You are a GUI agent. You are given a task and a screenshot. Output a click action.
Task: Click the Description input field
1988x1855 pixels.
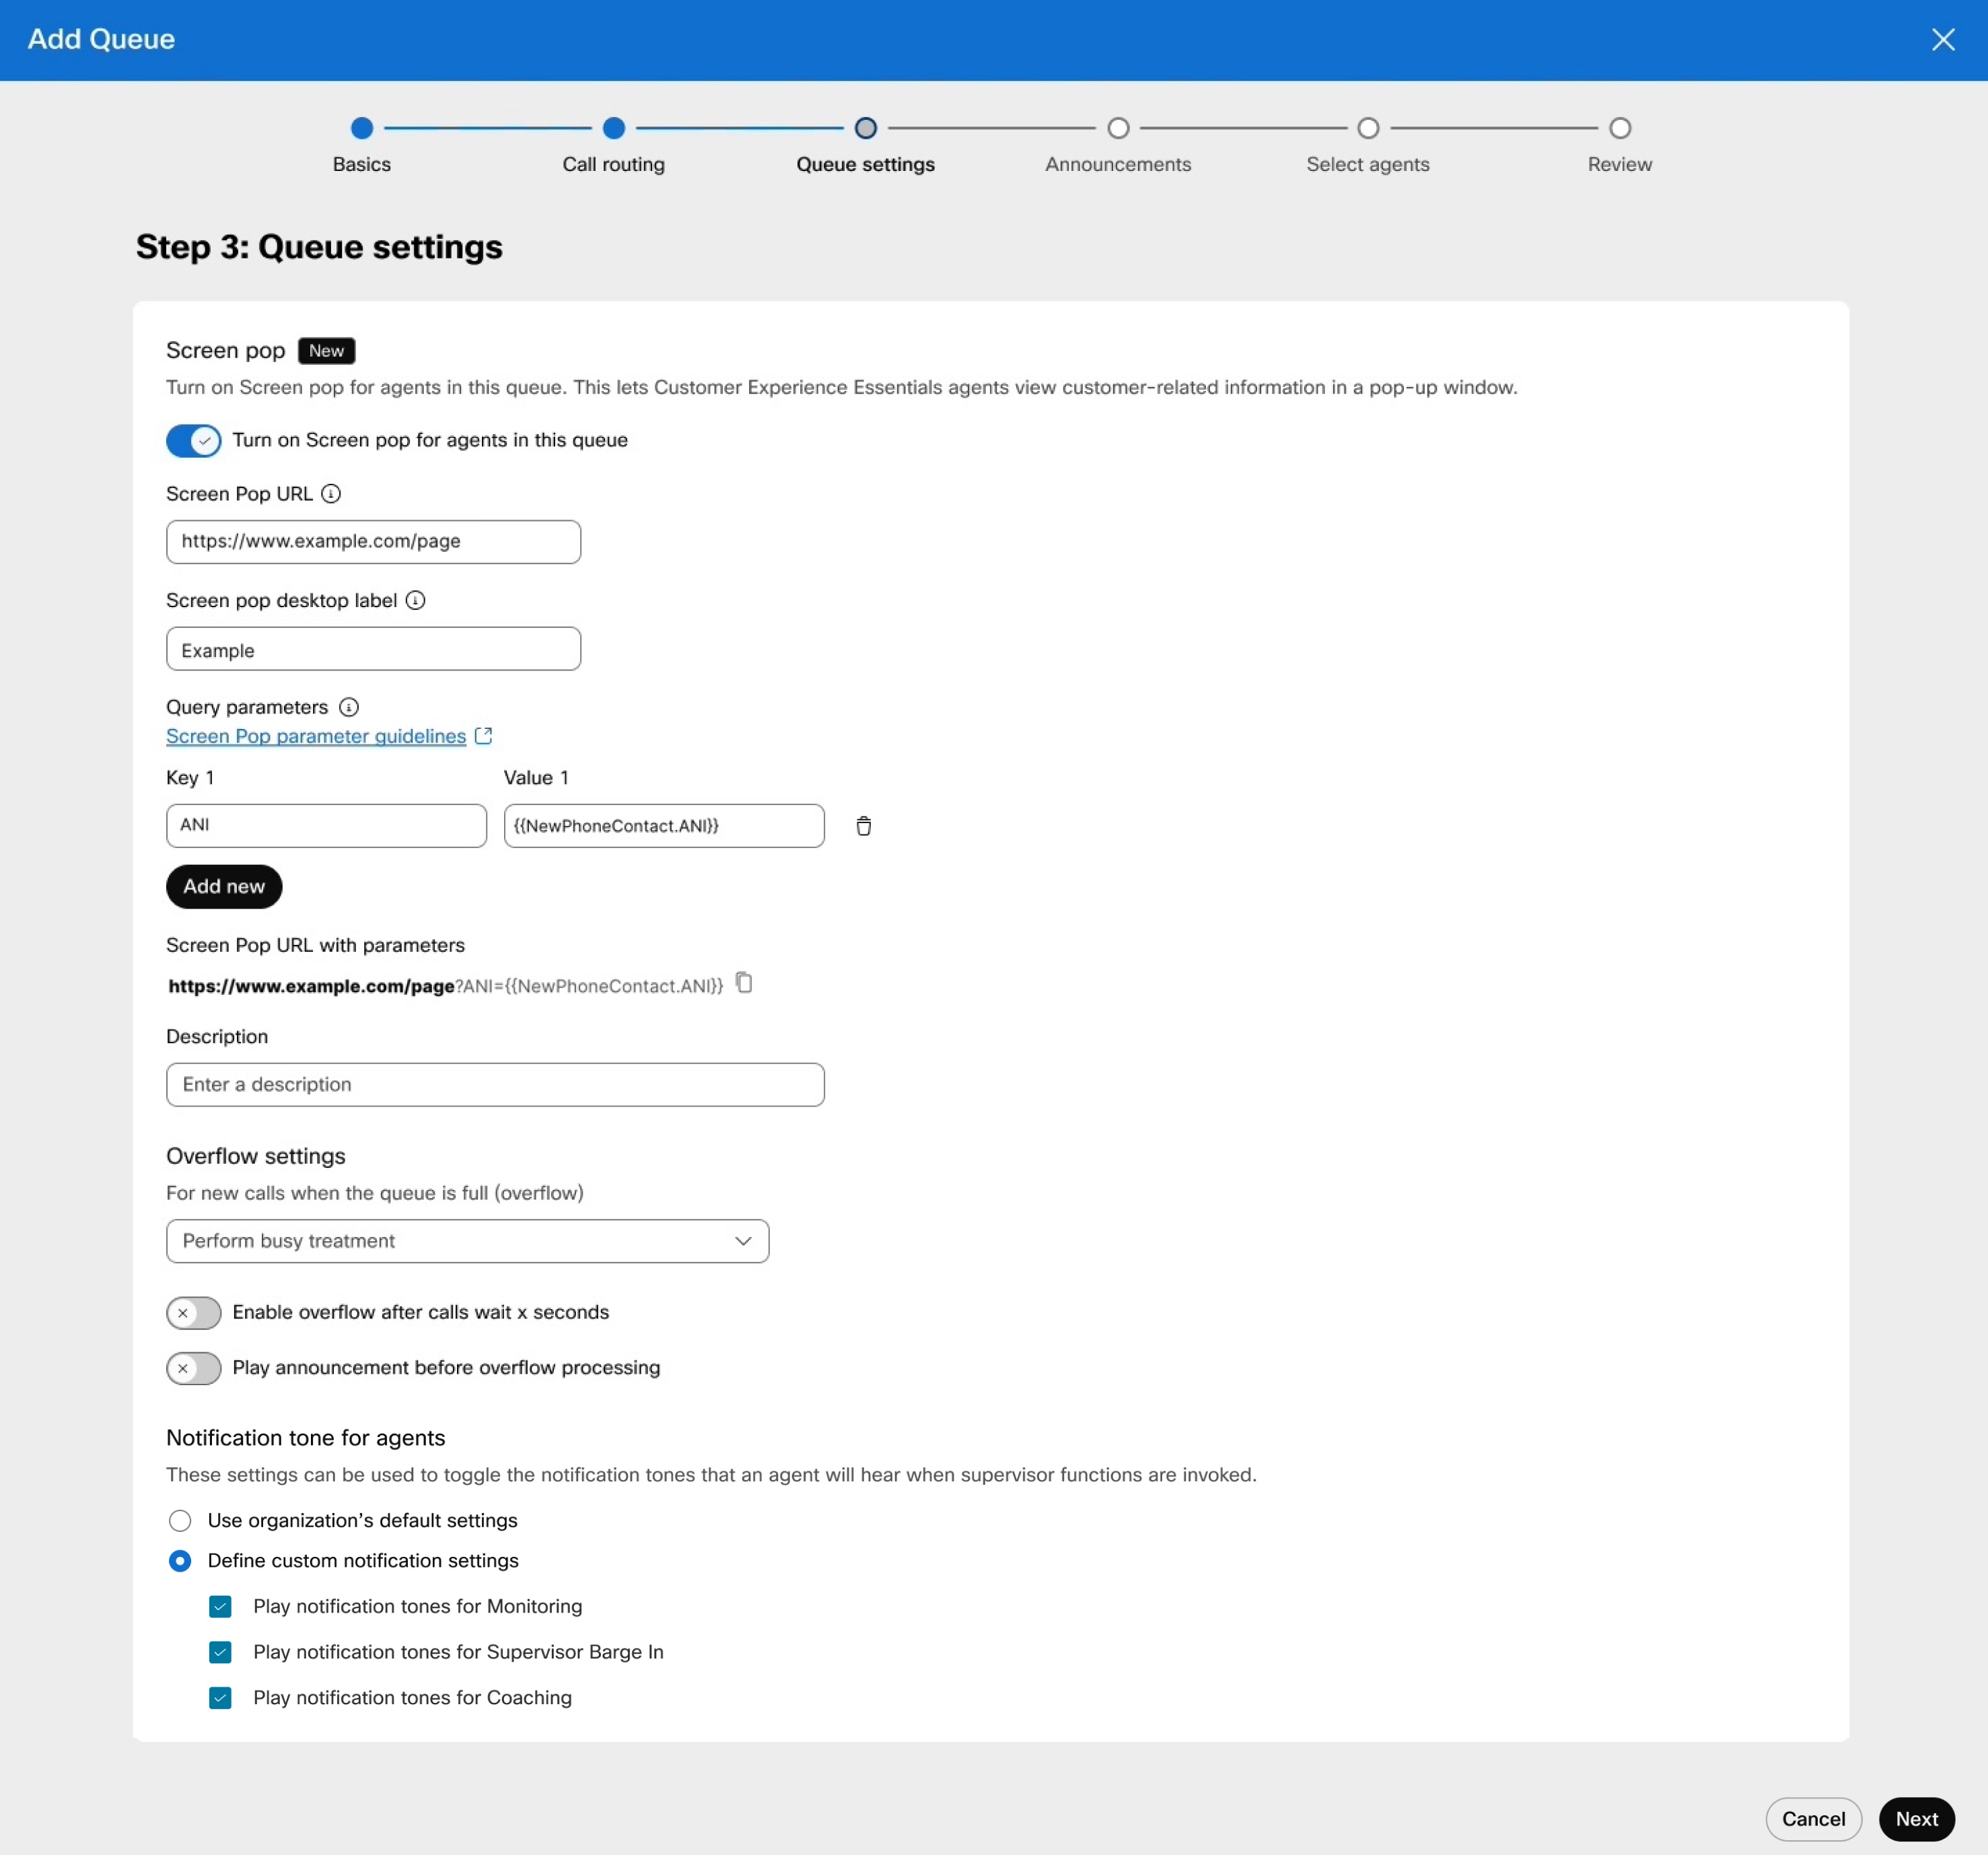pos(495,1084)
